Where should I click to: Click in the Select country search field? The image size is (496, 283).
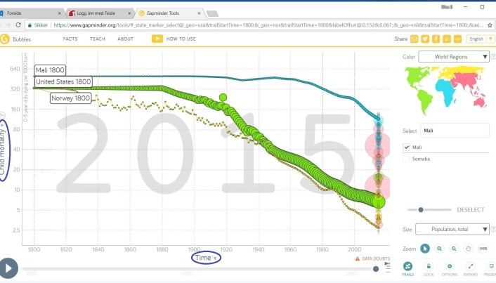coord(455,131)
